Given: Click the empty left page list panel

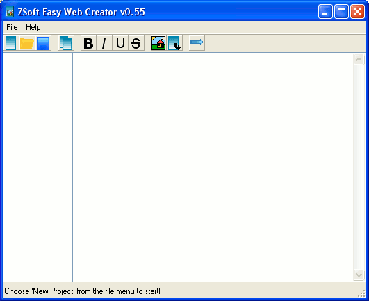Looking at the screenshot, I should (x=38, y=167).
